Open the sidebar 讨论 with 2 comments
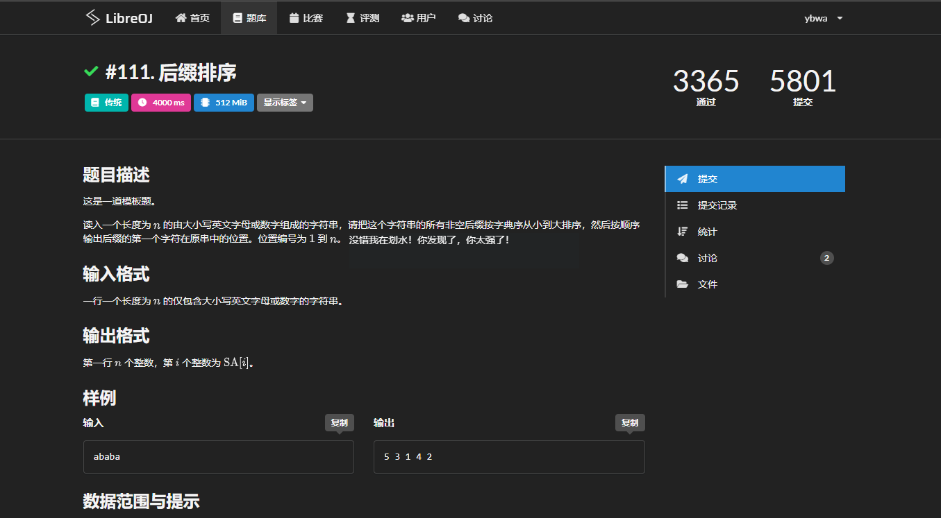The height and width of the screenshot is (518, 941). coord(707,258)
